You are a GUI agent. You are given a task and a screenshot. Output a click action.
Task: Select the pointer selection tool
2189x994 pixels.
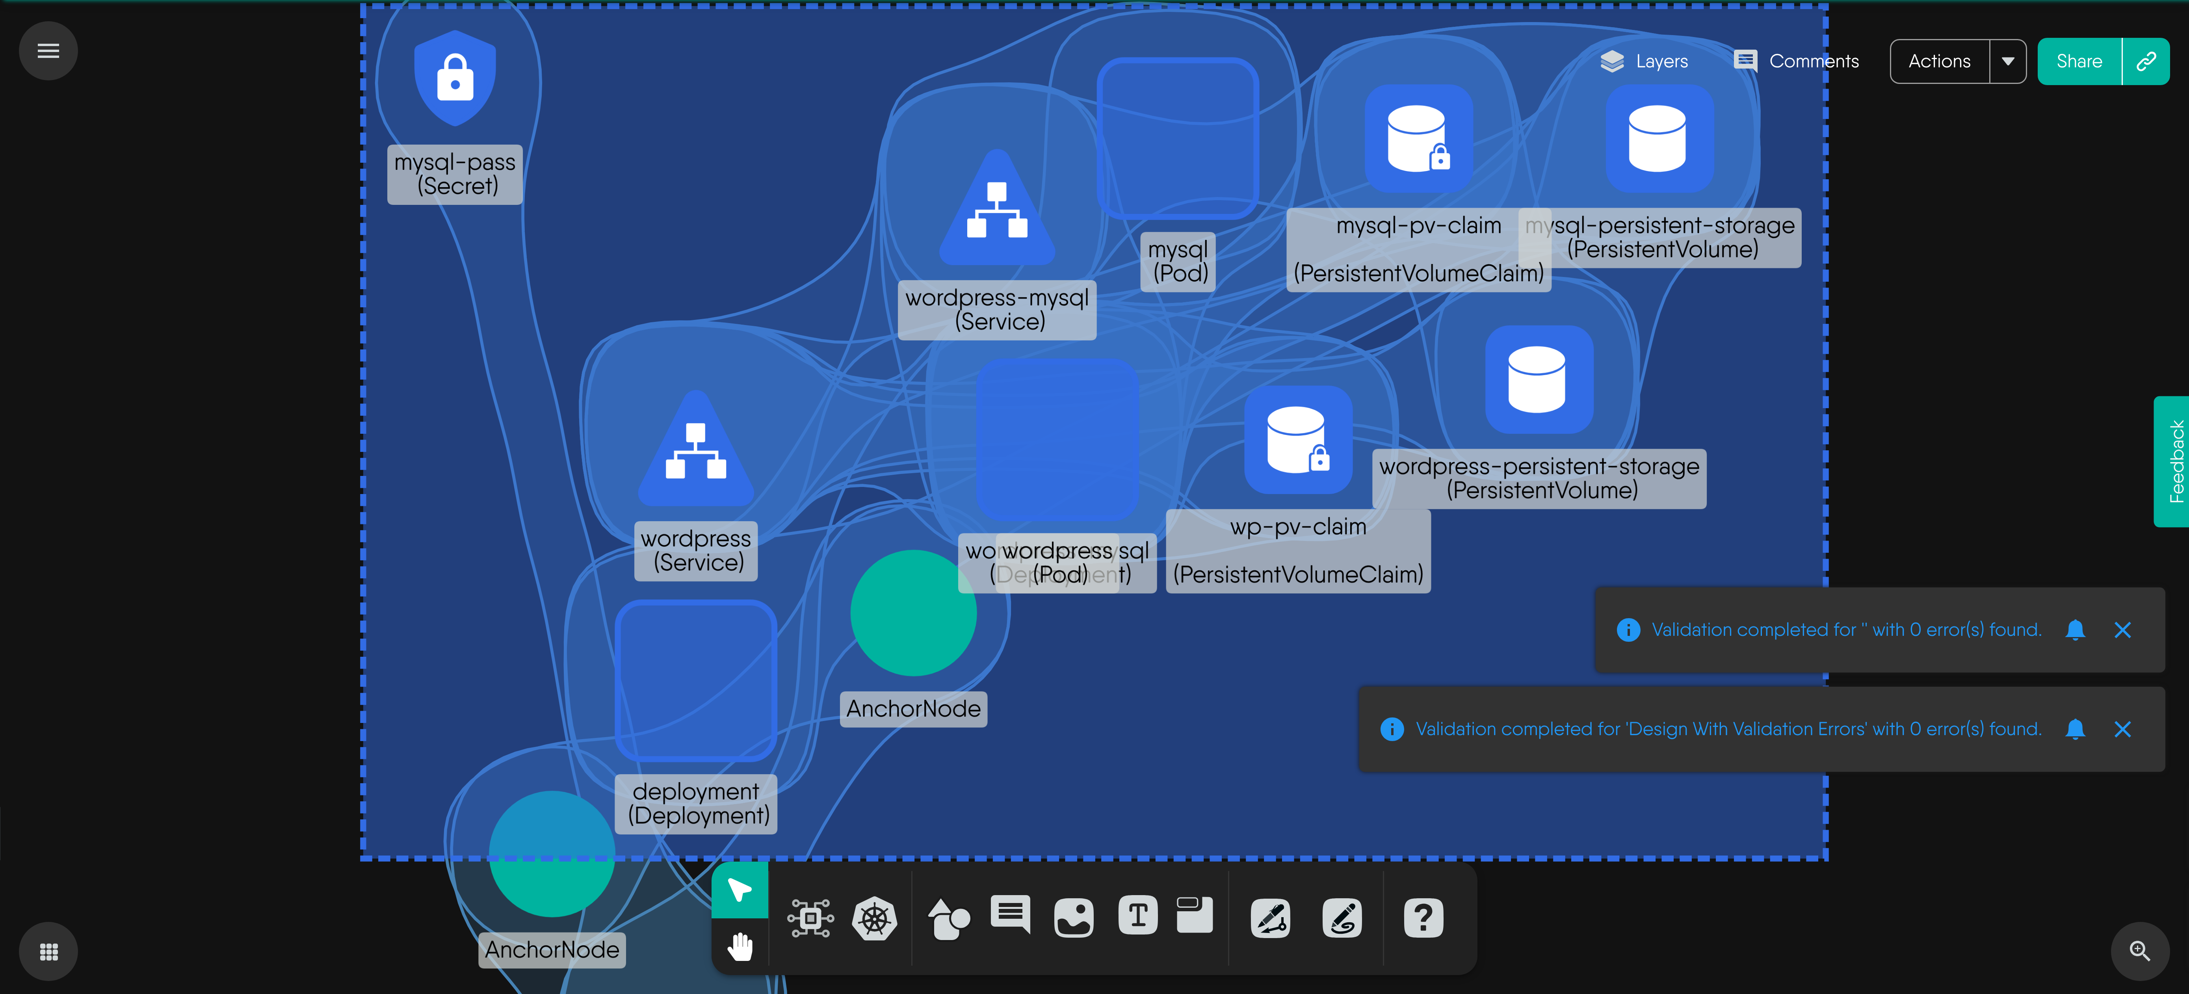[739, 890]
